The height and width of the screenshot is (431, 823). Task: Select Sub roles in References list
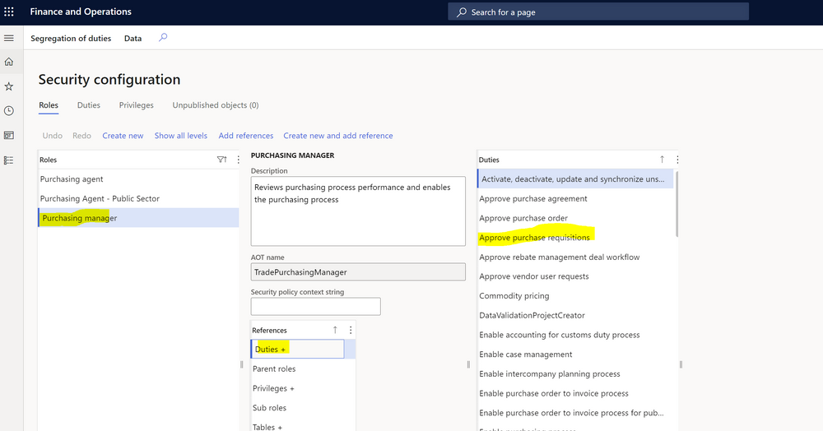(303, 408)
